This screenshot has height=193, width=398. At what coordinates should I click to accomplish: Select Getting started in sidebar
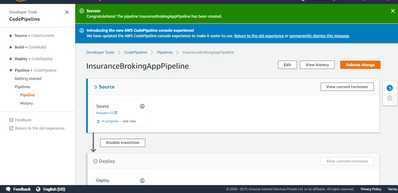28,79
